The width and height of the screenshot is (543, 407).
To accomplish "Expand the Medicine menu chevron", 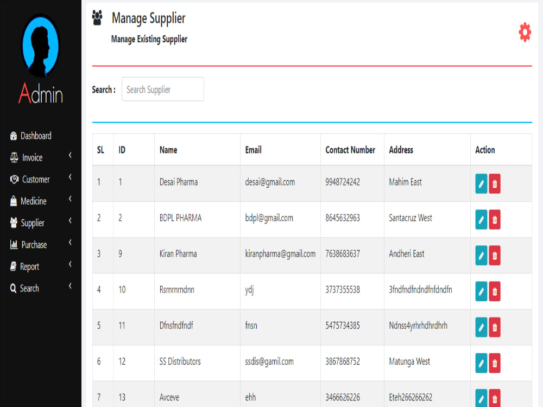I will coord(70,199).
